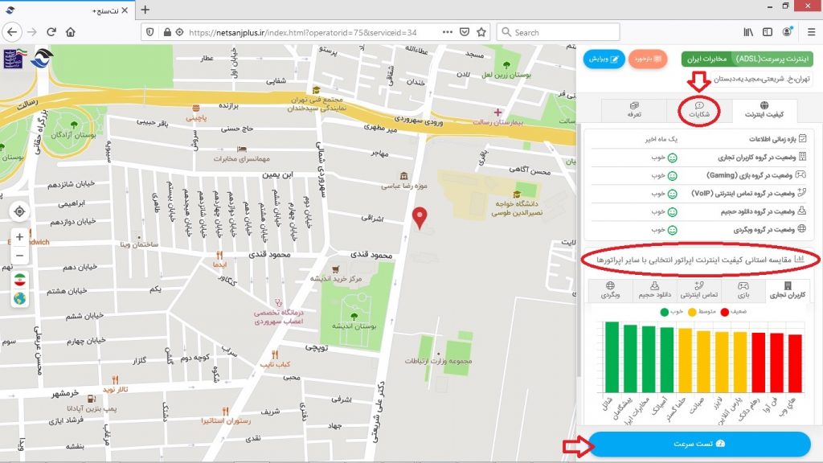The width and height of the screenshot is (823, 463).
Task: Select the بازی gaming chart tab
Action: [x=743, y=289]
